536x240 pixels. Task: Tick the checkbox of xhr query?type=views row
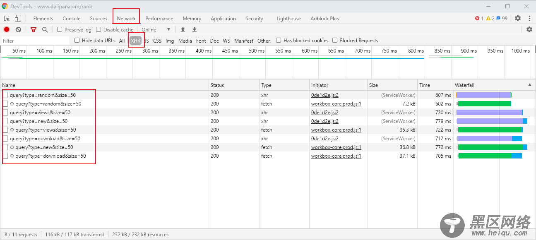coord(5,113)
